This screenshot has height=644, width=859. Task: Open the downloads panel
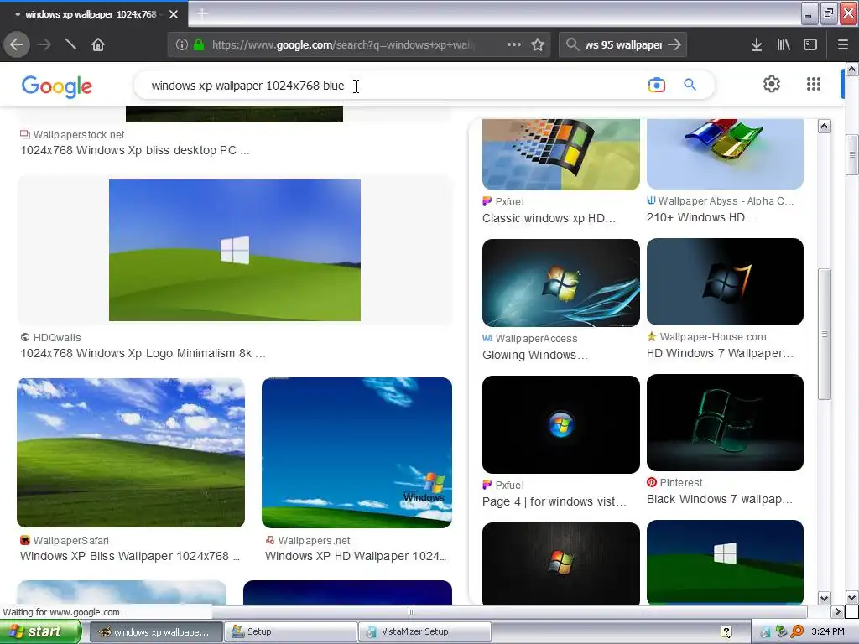757,45
